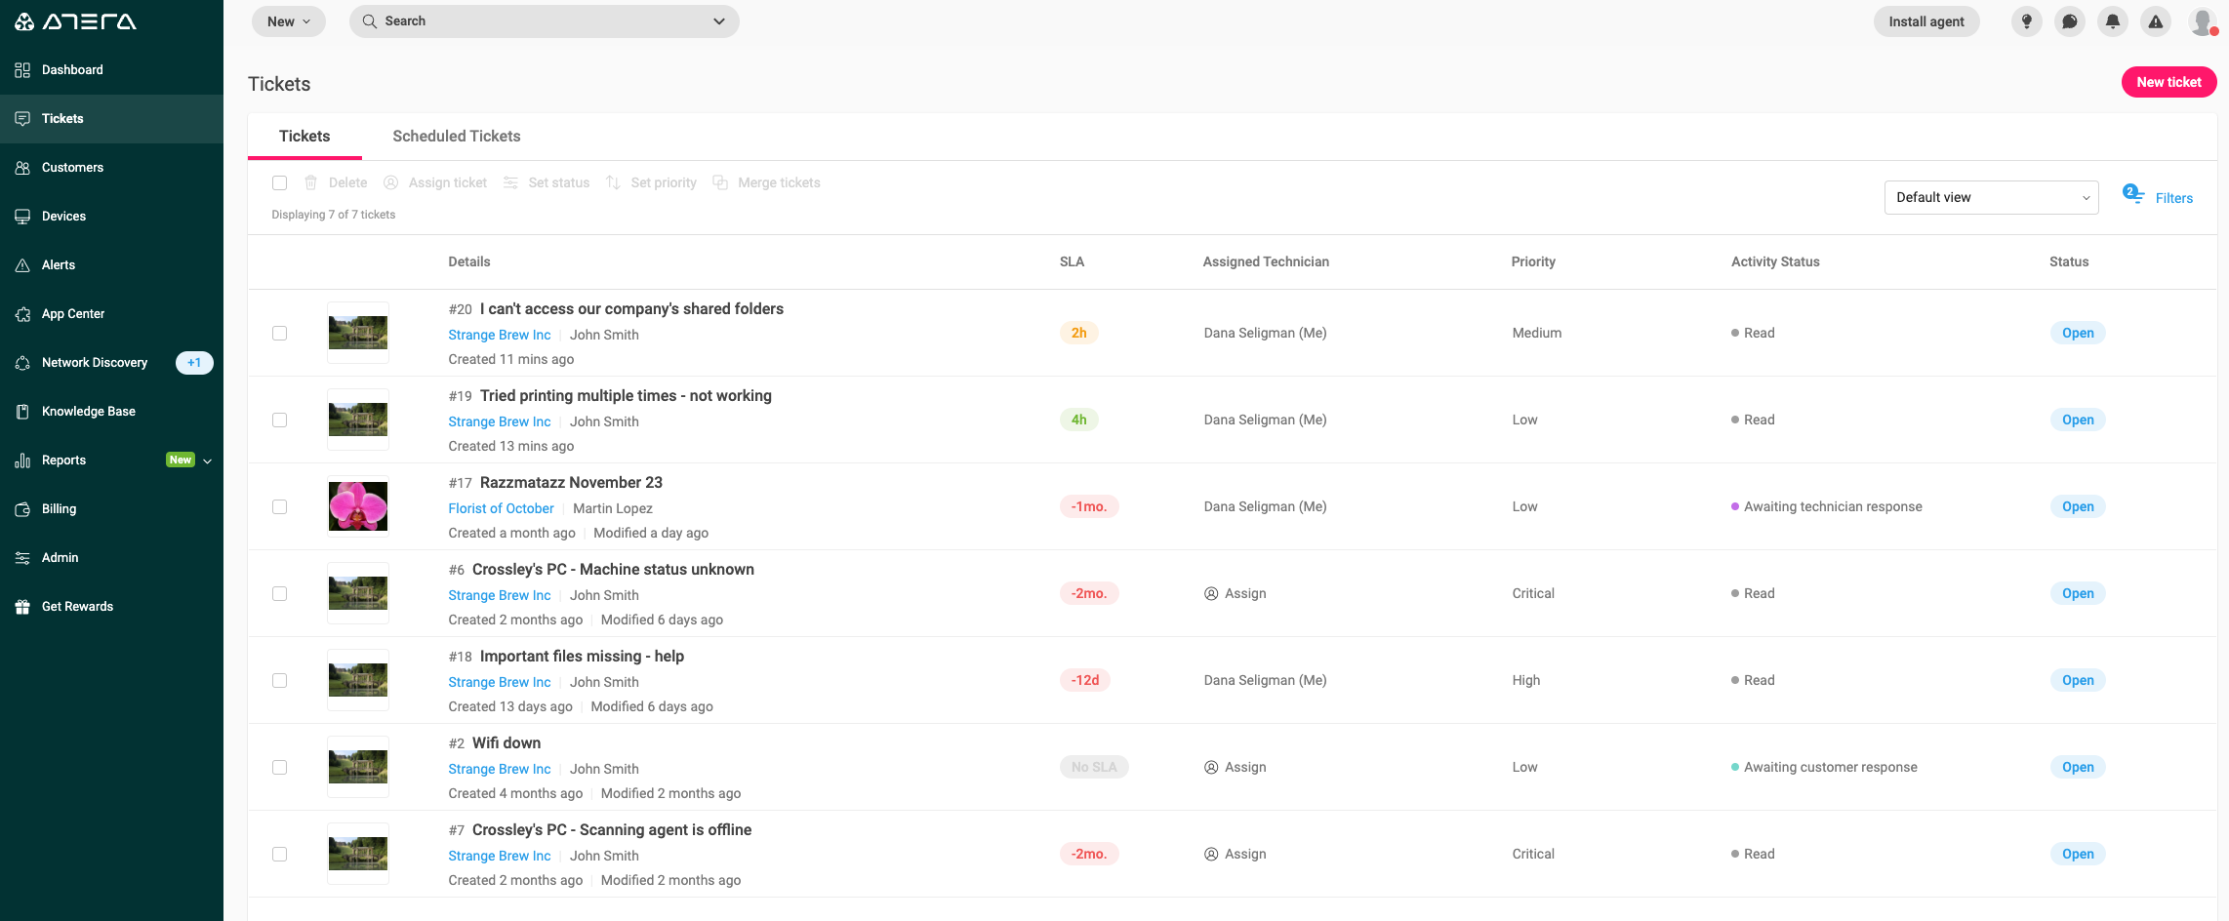The image size is (2229, 921).
Task: Open the chat support icon
Action: [x=2069, y=21]
